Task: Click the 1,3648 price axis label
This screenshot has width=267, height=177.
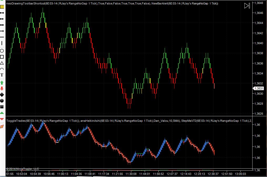Action: click(x=259, y=3)
